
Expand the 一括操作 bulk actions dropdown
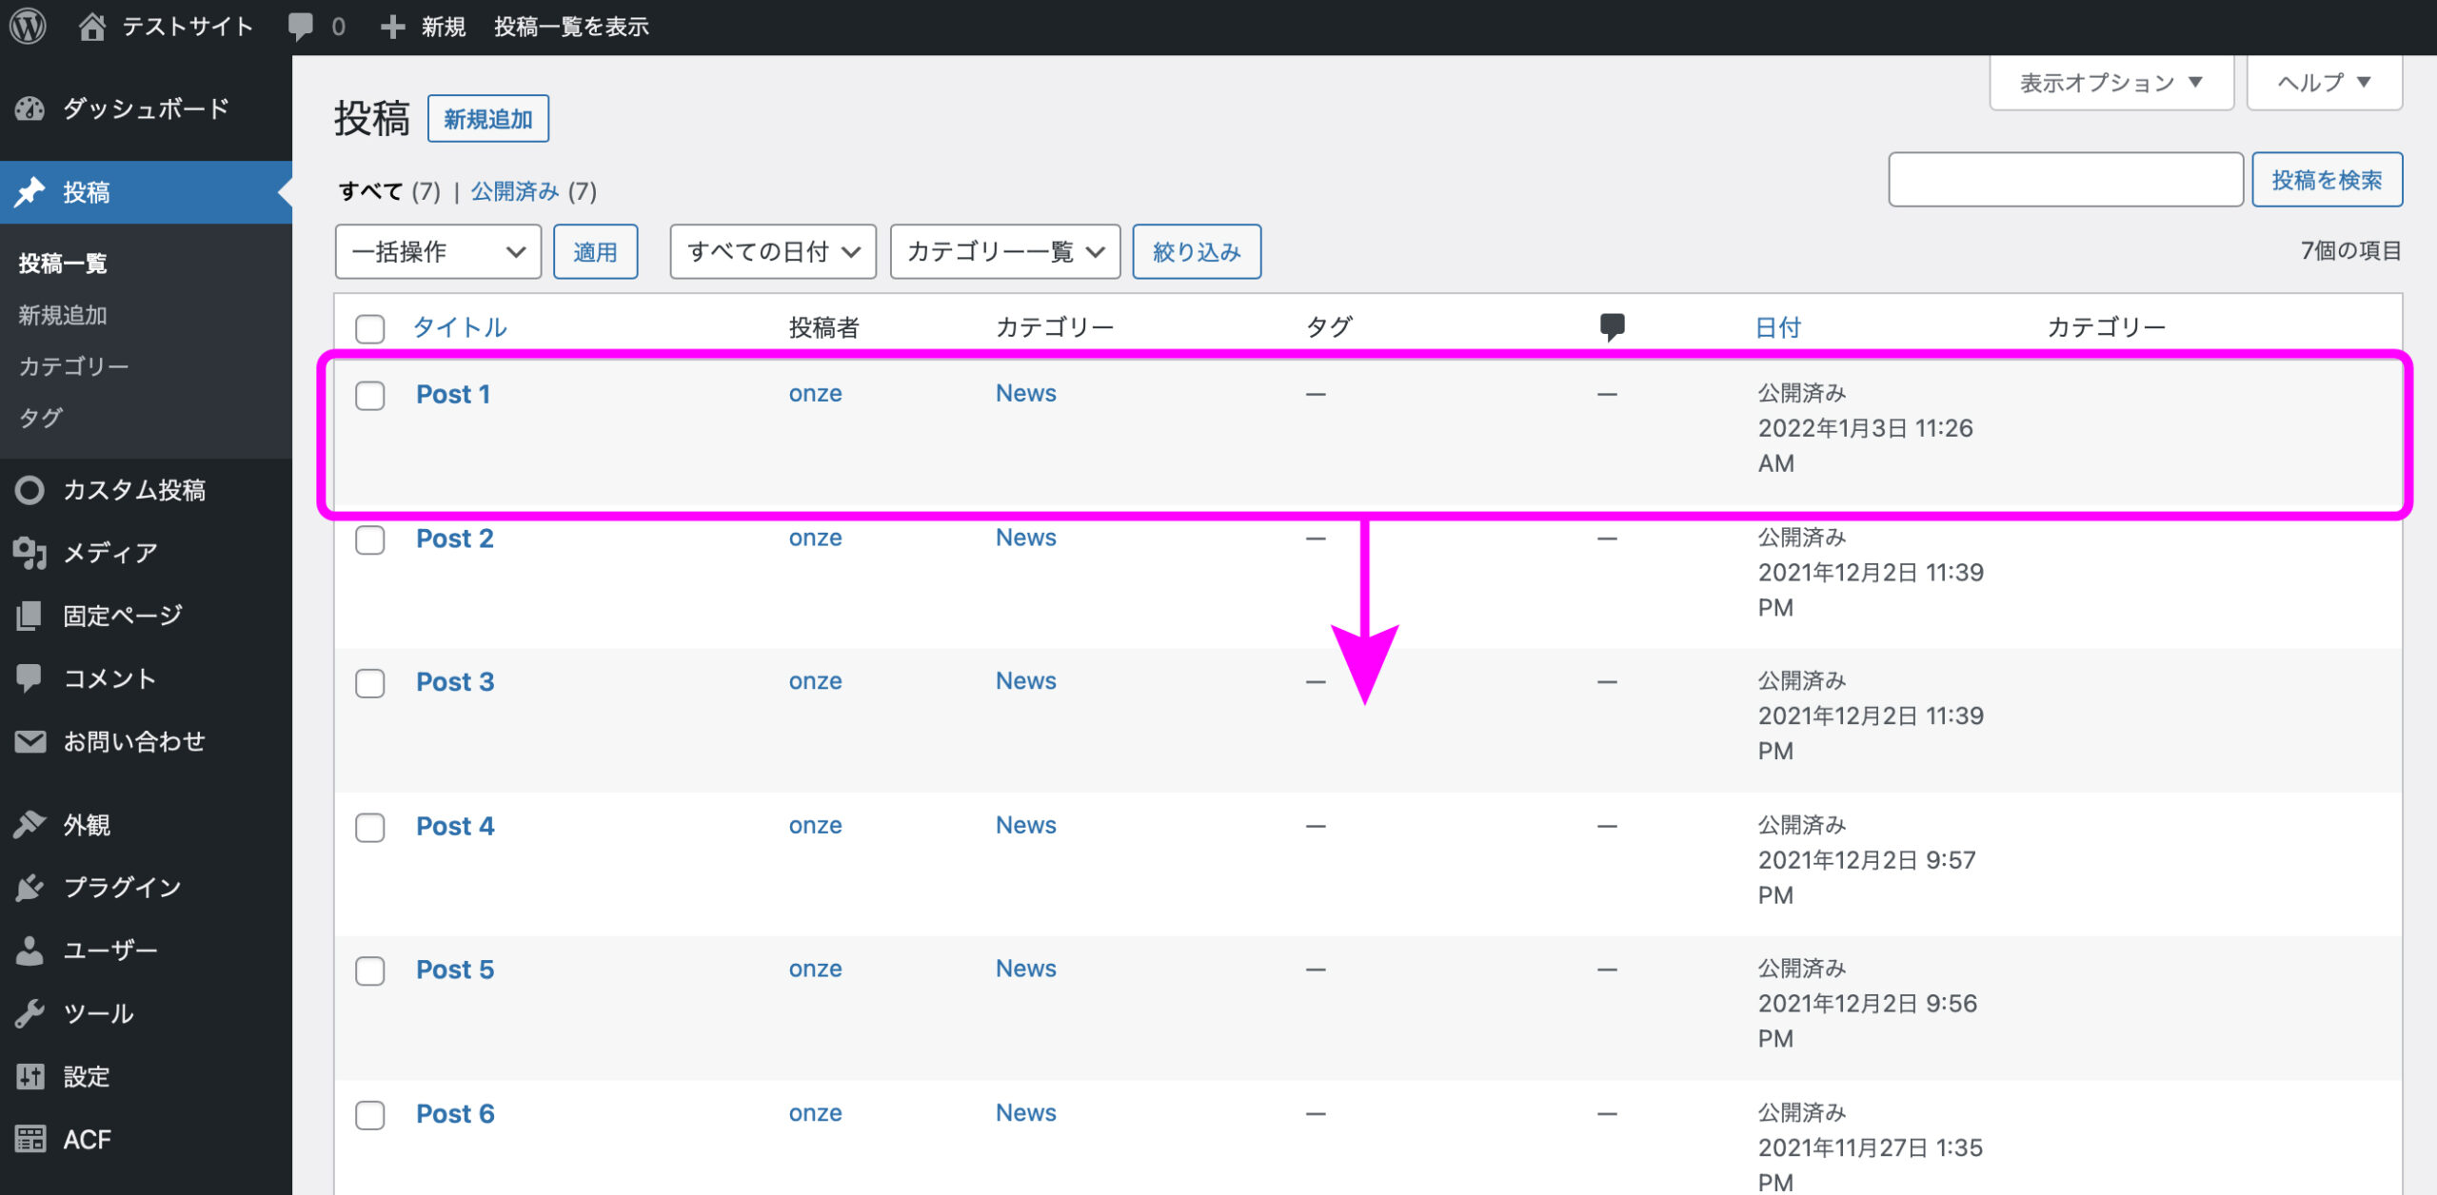(x=437, y=252)
